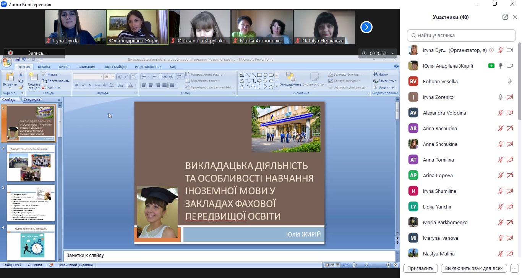Screen dimensions: 522x278
Task: Switch to the Вставка ribbon tab
Action: point(44,67)
